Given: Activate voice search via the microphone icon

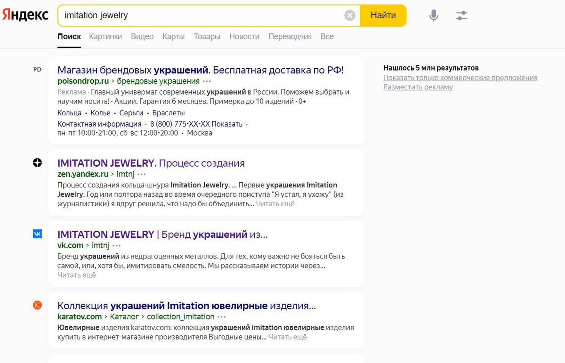Looking at the screenshot, I should click(433, 15).
